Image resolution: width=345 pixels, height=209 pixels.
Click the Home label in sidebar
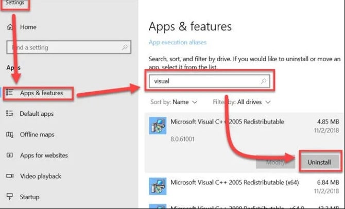28,27
